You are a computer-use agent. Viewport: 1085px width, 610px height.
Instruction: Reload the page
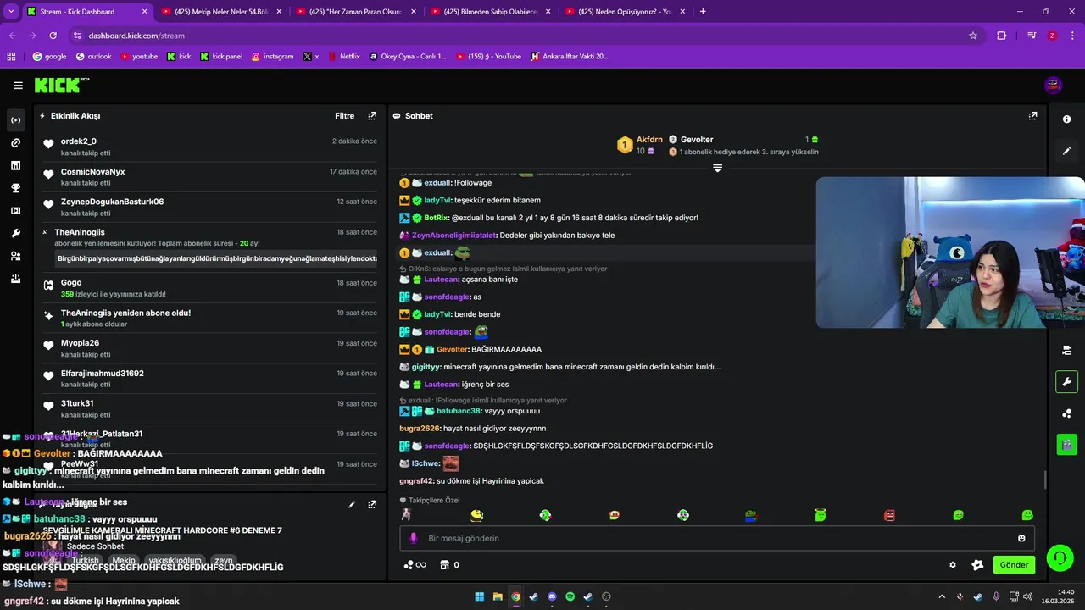53,36
